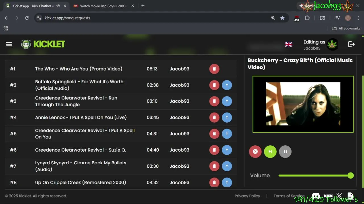Open the Terms of Service link

tap(289, 196)
